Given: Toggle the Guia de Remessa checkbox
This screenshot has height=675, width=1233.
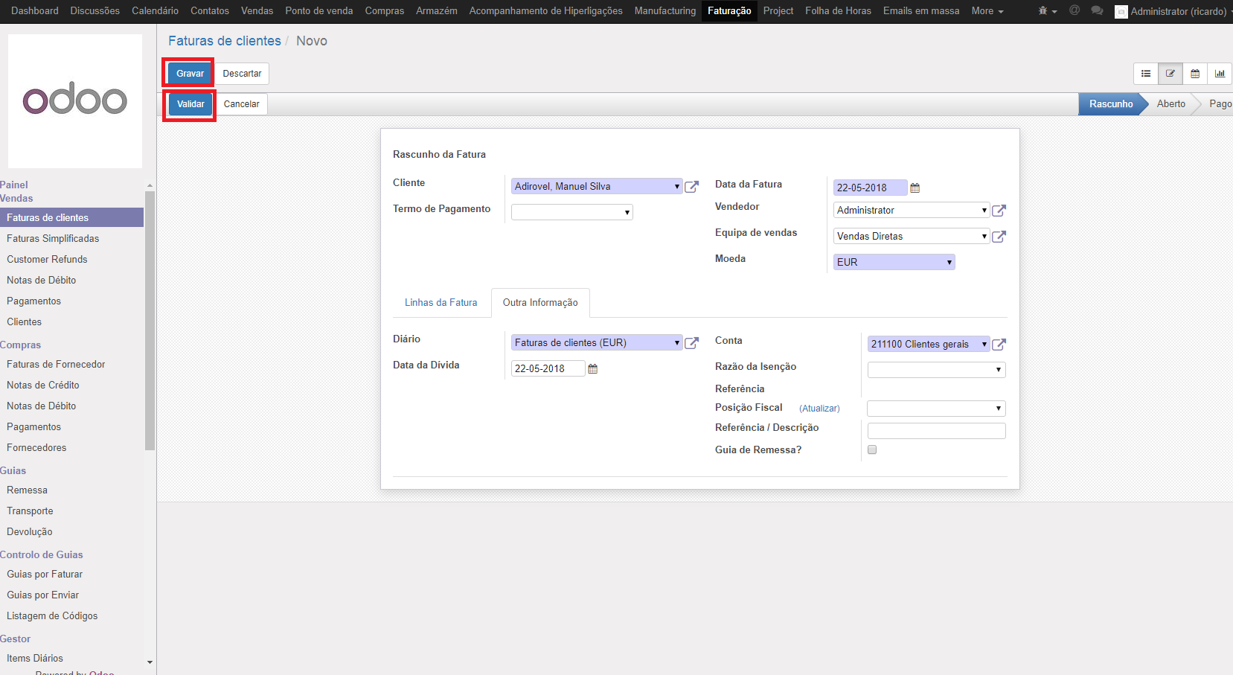Looking at the screenshot, I should pos(872,450).
